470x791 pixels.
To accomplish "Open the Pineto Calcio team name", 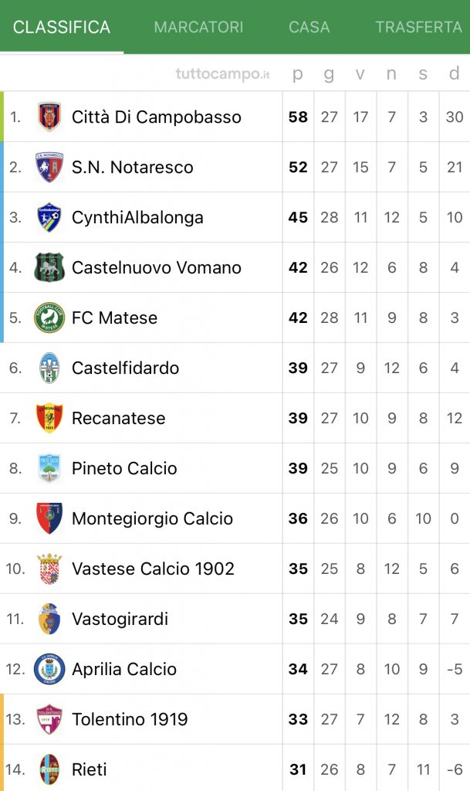I will coord(124,468).
